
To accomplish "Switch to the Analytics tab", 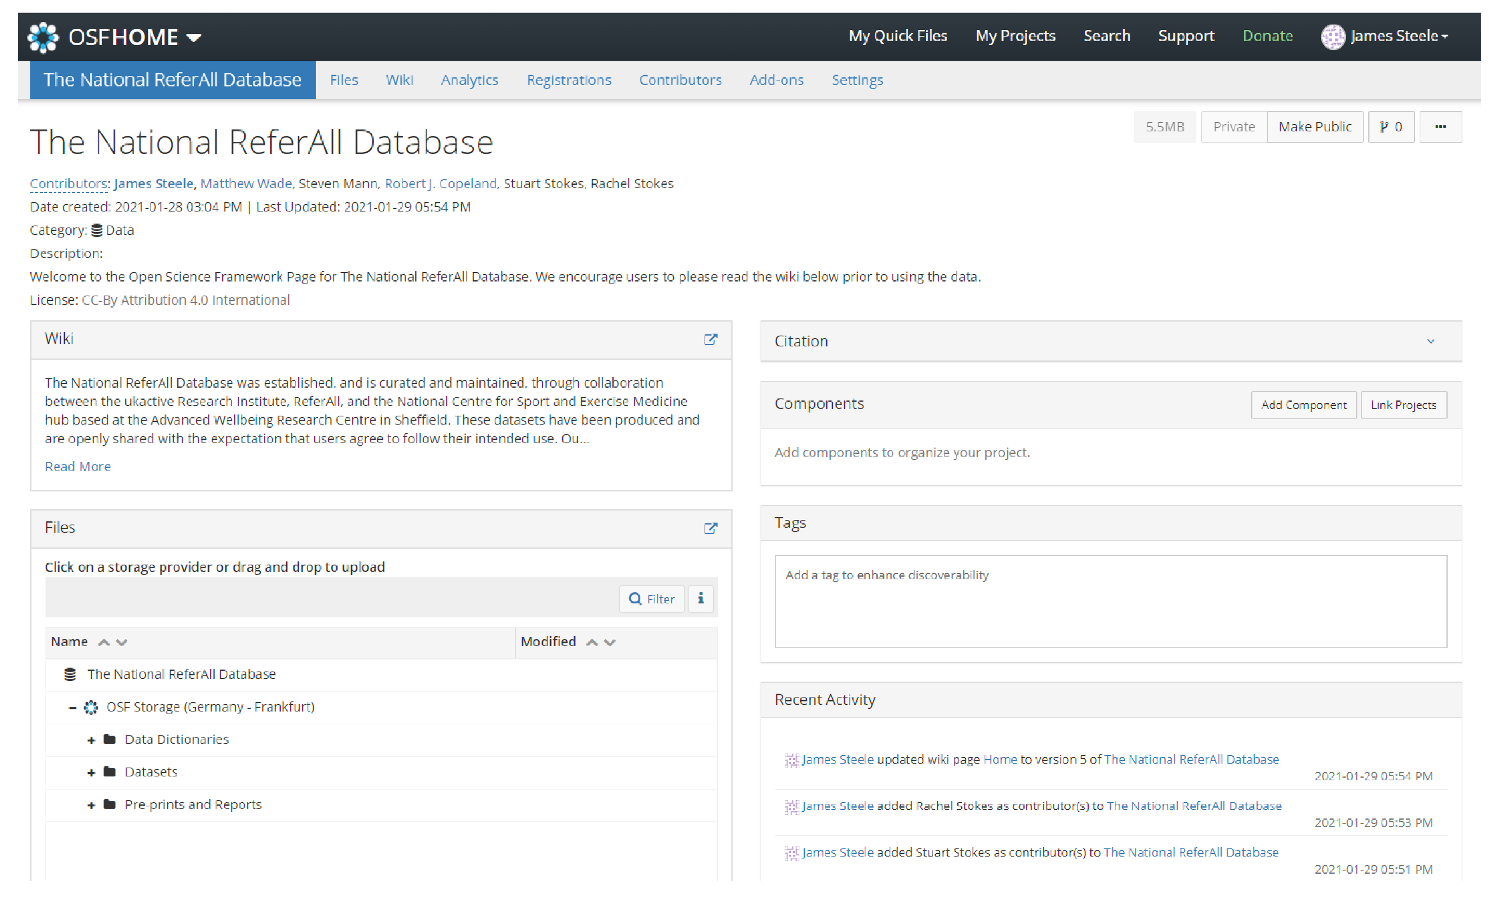I will (x=469, y=80).
